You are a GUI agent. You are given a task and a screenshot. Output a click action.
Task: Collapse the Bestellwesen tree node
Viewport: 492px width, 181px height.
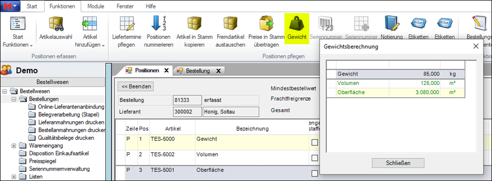pyautogui.click(x=5, y=92)
